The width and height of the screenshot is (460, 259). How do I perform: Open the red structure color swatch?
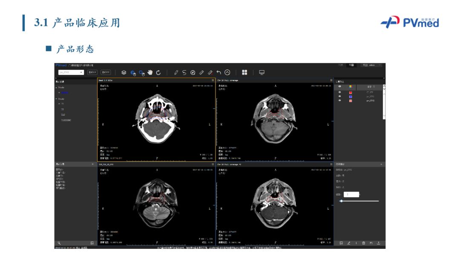351,93
